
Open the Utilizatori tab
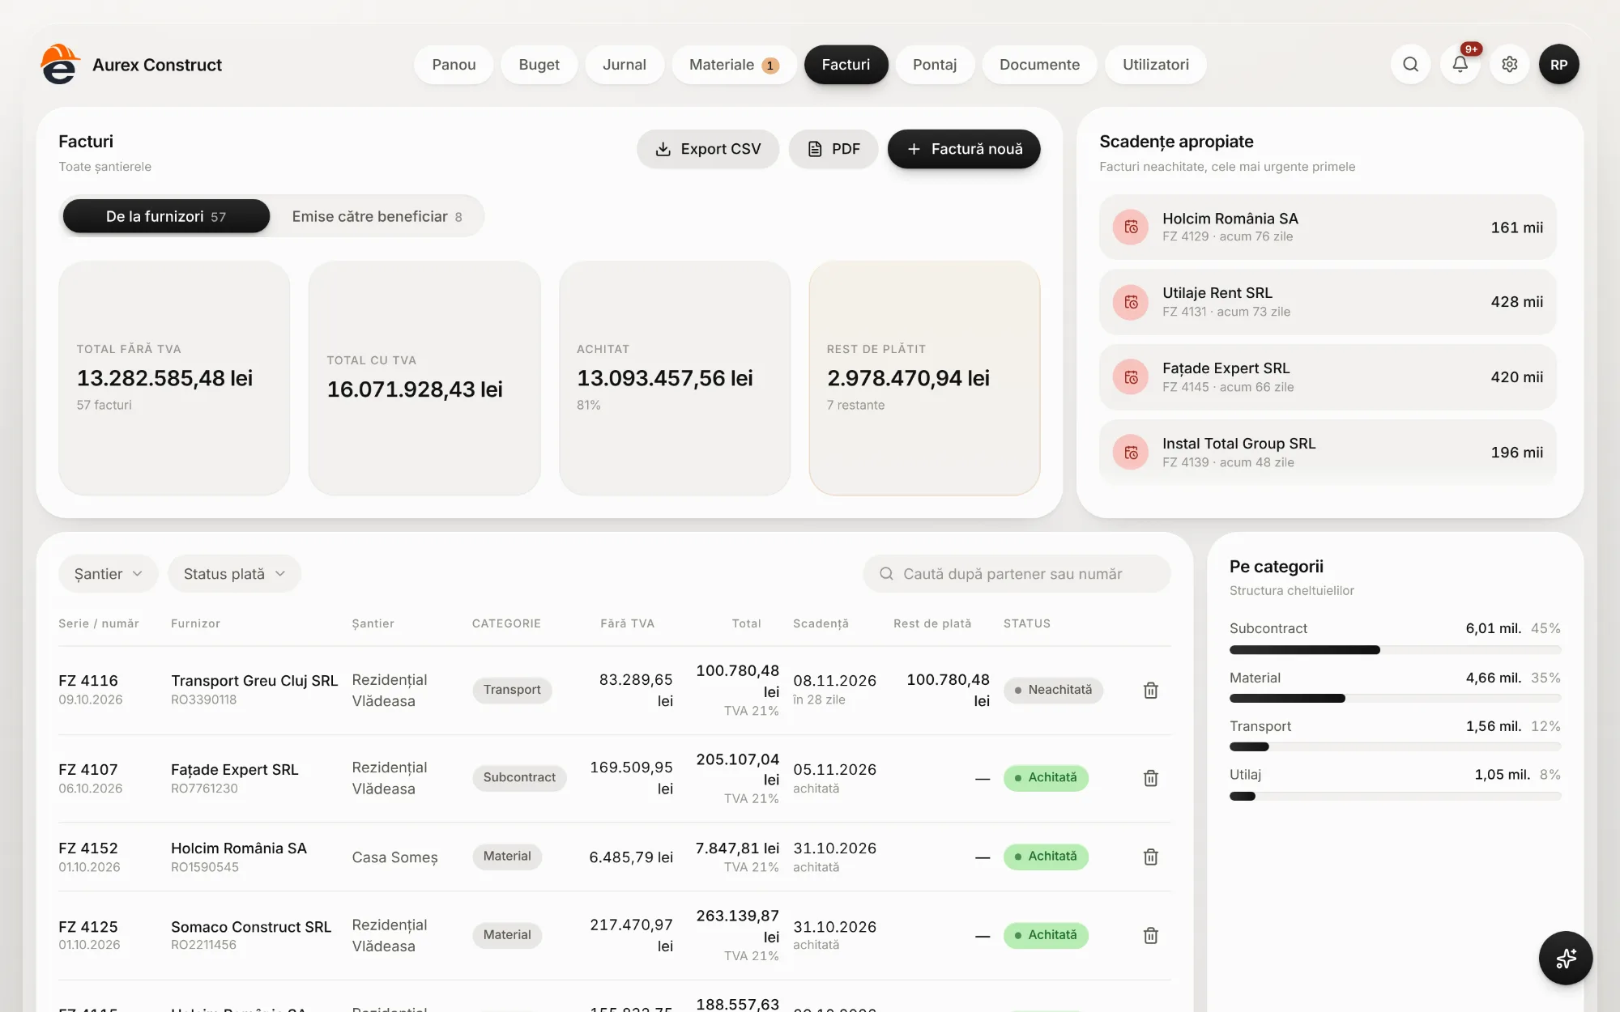click(1156, 64)
